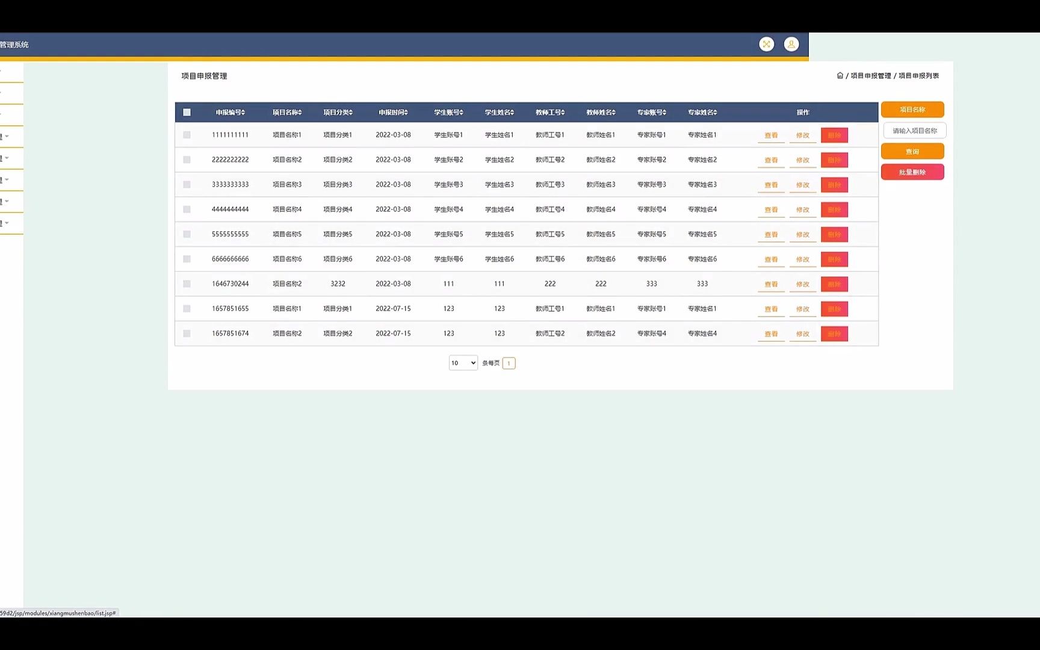
Task: Sort by 教师姓名 column header
Action: click(601, 112)
